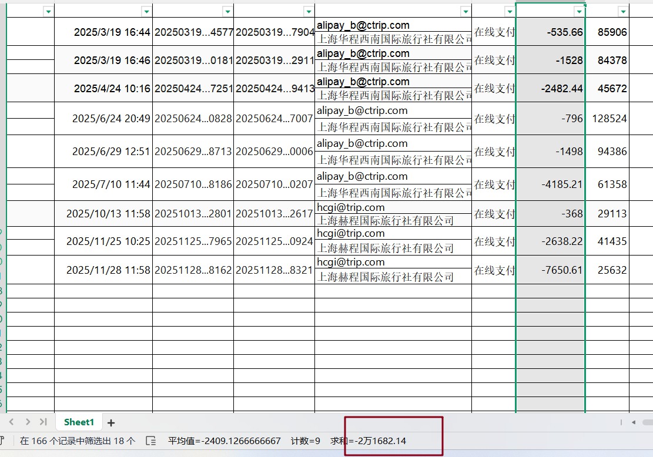Open the filter dropdown for the balance column

(623, 12)
